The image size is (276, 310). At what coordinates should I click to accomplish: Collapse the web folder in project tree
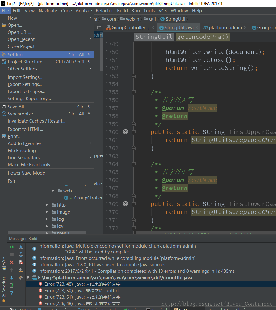[53, 191]
